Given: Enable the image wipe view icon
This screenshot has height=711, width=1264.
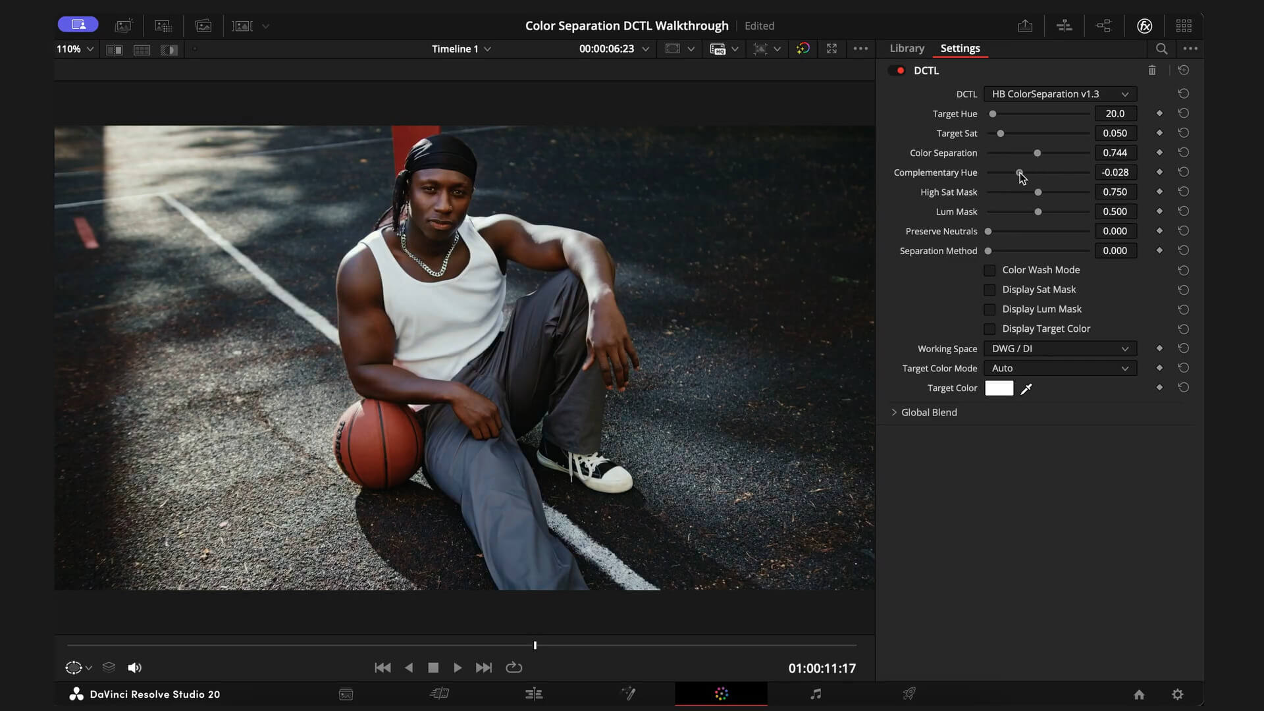Looking at the screenshot, I should (114, 50).
